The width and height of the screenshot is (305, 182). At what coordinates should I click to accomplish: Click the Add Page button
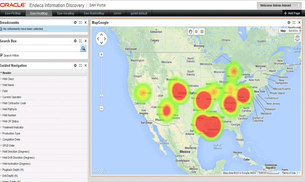pyautogui.click(x=292, y=13)
